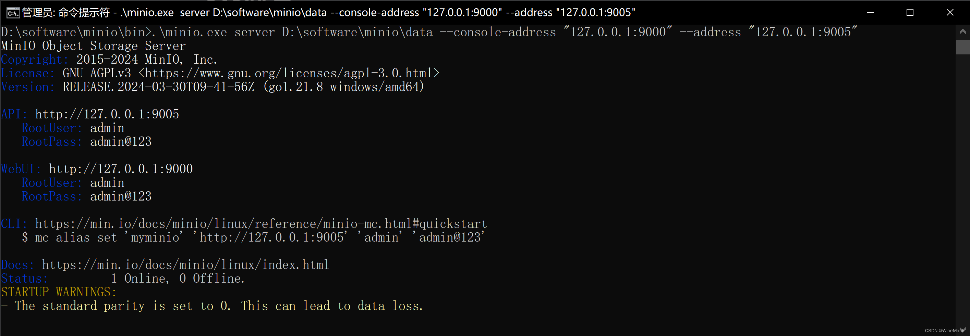Open the command prompt system menu icon
This screenshot has width=970, height=336.
(x=12, y=12)
